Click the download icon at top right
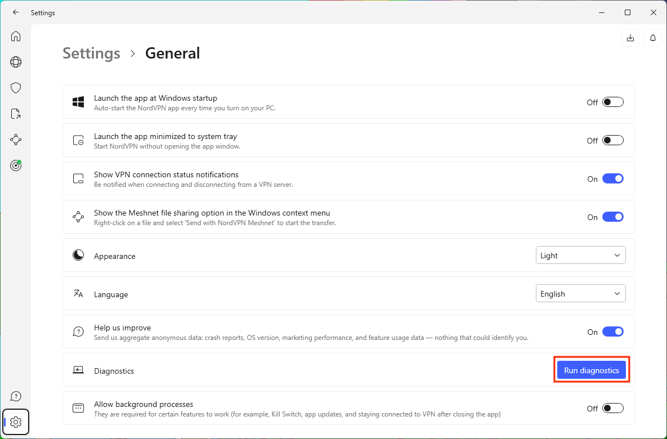Screen dimensions: 667x439 (630, 38)
